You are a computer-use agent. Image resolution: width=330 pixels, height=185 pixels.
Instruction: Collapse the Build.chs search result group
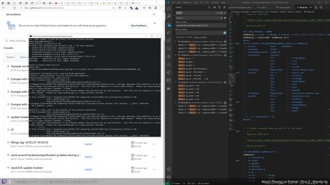tap(176, 82)
